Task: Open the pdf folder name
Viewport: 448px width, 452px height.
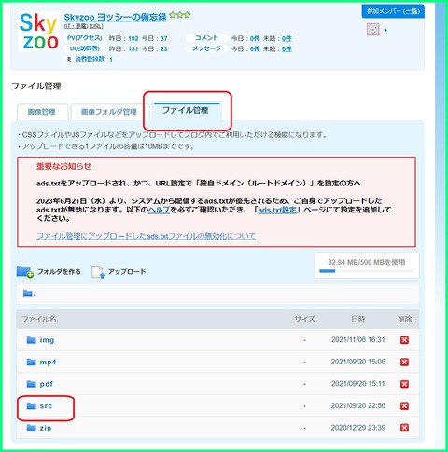Action: 47,384
